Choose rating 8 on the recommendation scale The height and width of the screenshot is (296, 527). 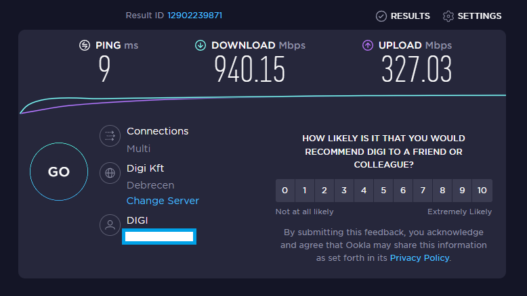pos(442,191)
